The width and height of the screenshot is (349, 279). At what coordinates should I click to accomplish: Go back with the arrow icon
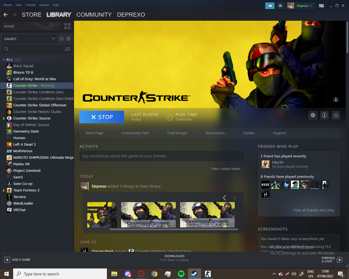click(6, 15)
